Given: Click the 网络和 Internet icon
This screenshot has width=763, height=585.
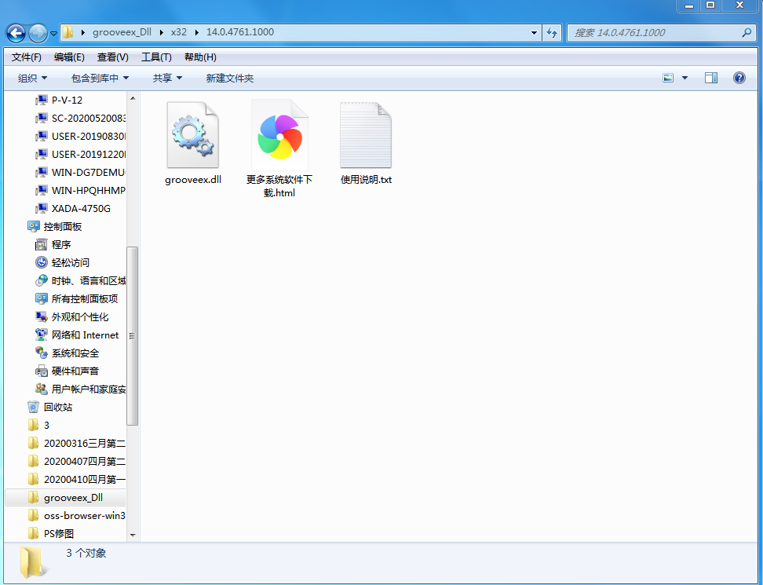Looking at the screenshot, I should click(x=42, y=335).
